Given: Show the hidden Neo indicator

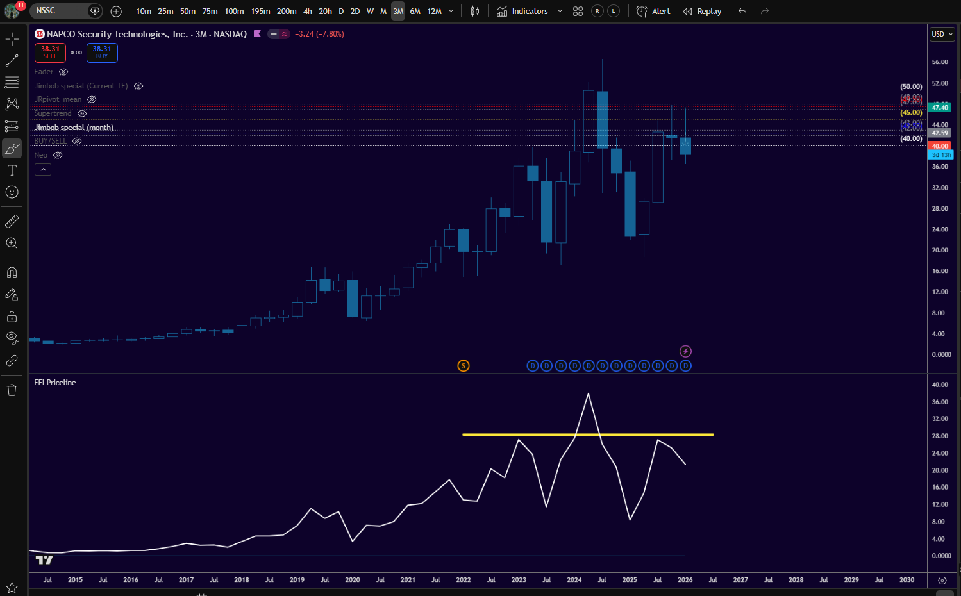Looking at the screenshot, I should pyautogui.click(x=58, y=155).
